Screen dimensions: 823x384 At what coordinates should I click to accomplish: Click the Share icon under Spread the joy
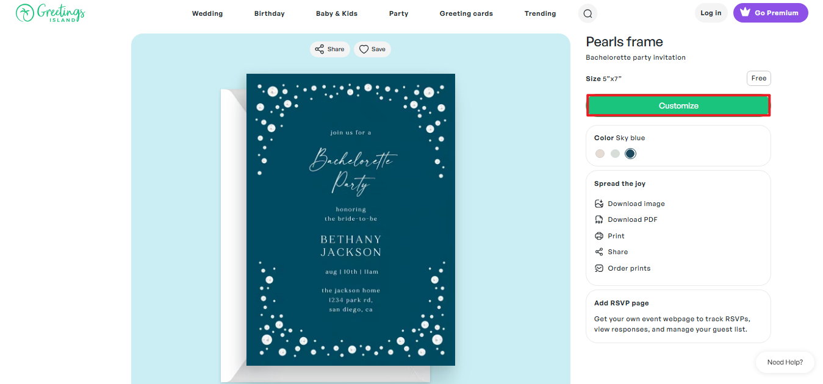point(599,252)
